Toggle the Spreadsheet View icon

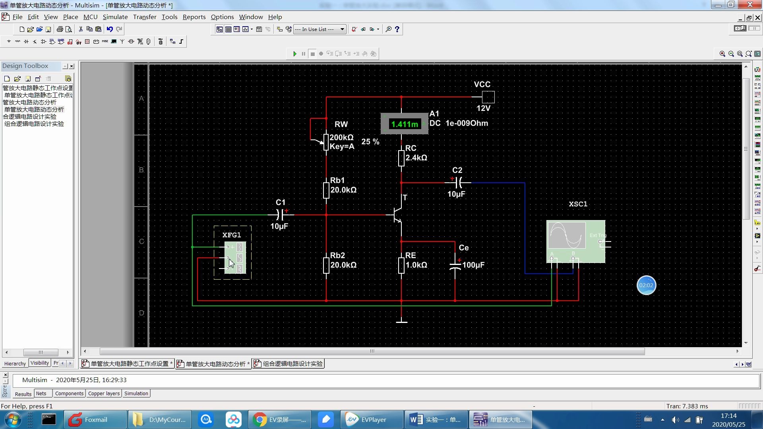[228, 29]
